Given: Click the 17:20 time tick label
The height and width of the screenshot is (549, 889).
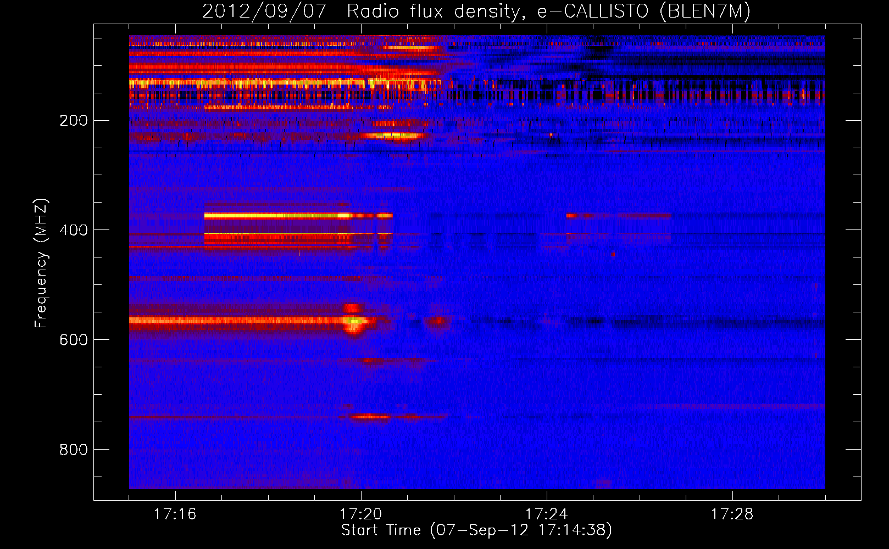Looking at the screenshot, I should 360,514.
